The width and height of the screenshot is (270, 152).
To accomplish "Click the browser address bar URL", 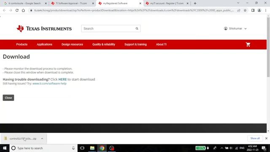I will point(134,10).
